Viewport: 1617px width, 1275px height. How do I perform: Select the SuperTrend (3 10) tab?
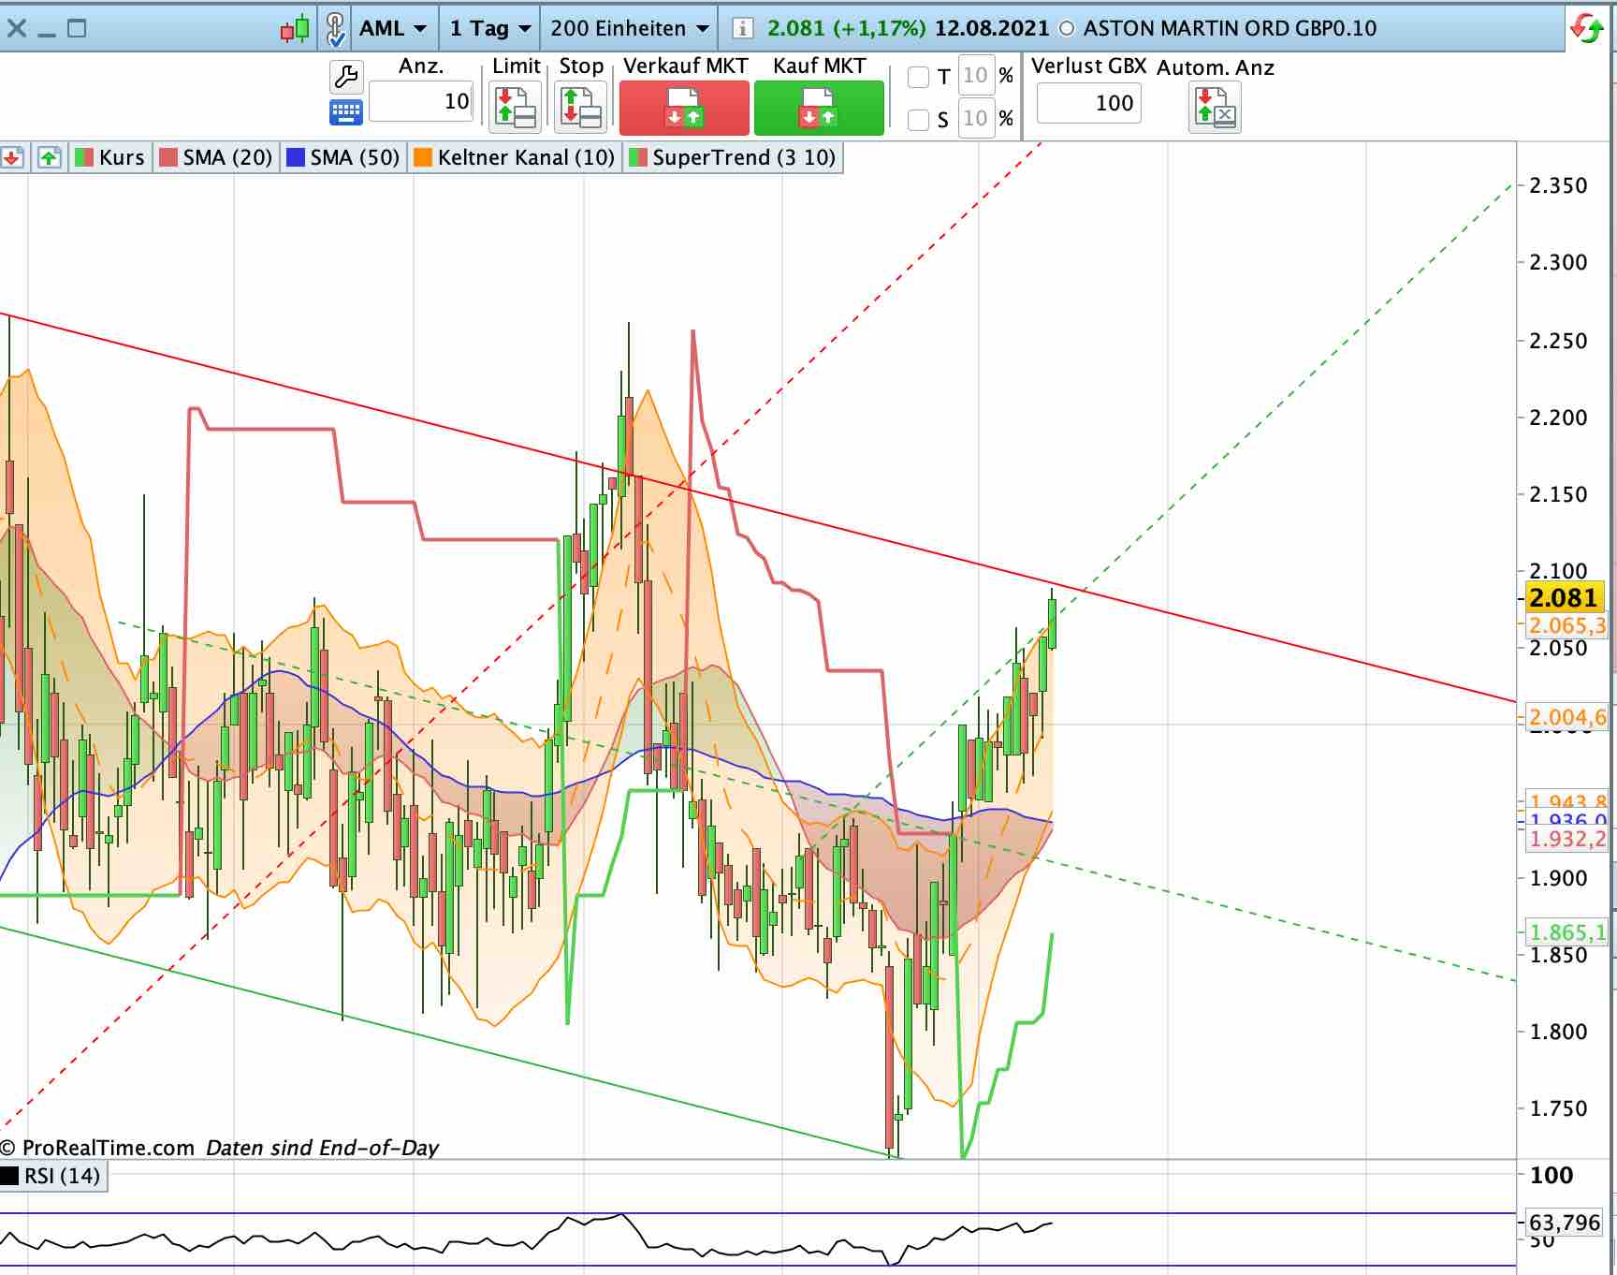tap(734, 157)
